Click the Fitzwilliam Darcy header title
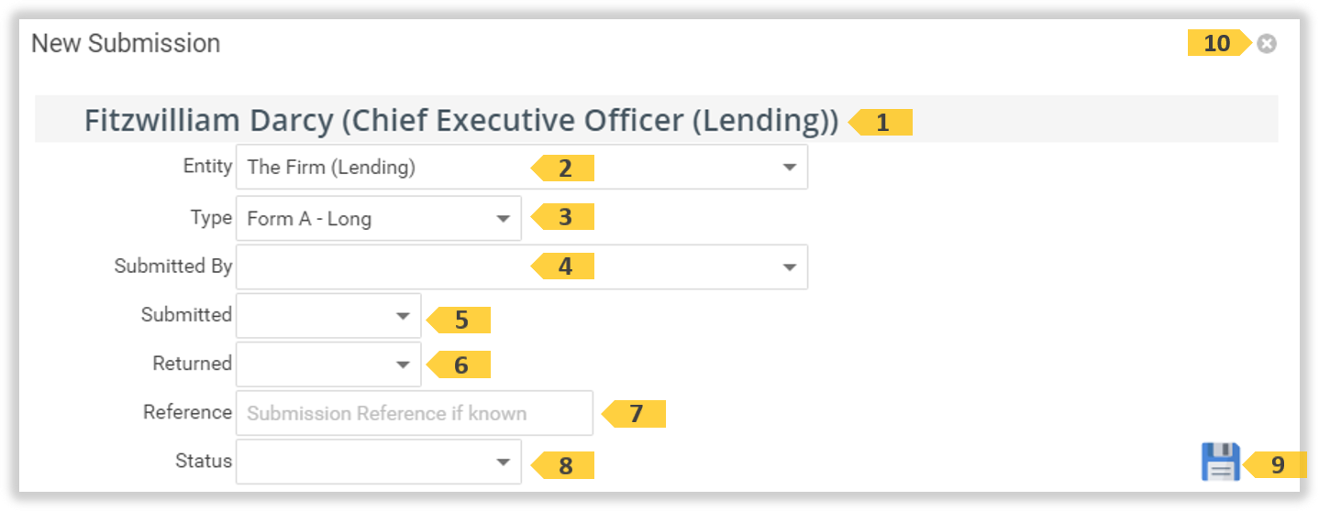The height and width of the screenshot is (511, 1319). pos(460,121)
